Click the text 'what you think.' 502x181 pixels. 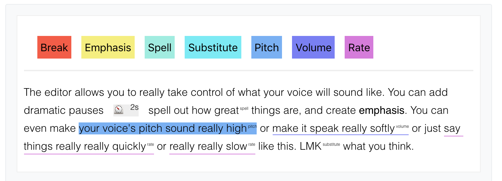[x=378, y=147]
